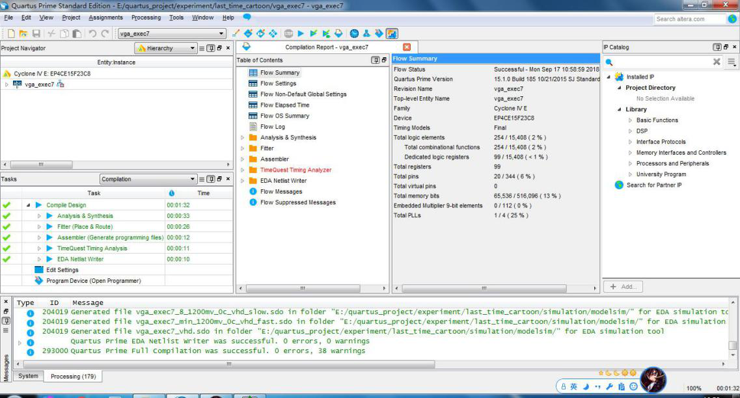The image size is (740, 398).
Task: Open Program Device (Open Programmer) task
Action: coord(94,280)
